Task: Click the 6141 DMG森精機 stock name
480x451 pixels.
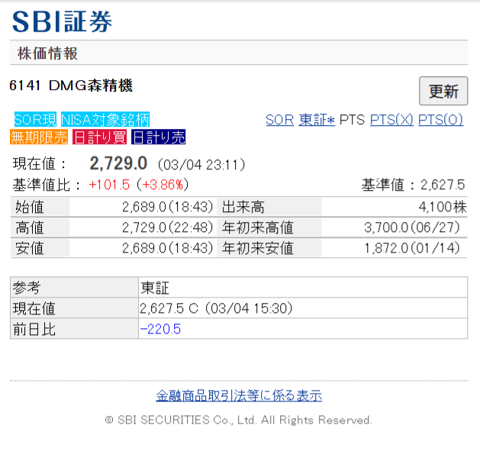Action: click(x=71, y=85)
